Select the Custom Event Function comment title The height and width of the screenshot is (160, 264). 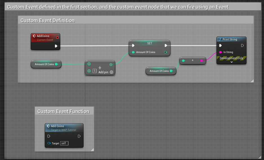63,111
